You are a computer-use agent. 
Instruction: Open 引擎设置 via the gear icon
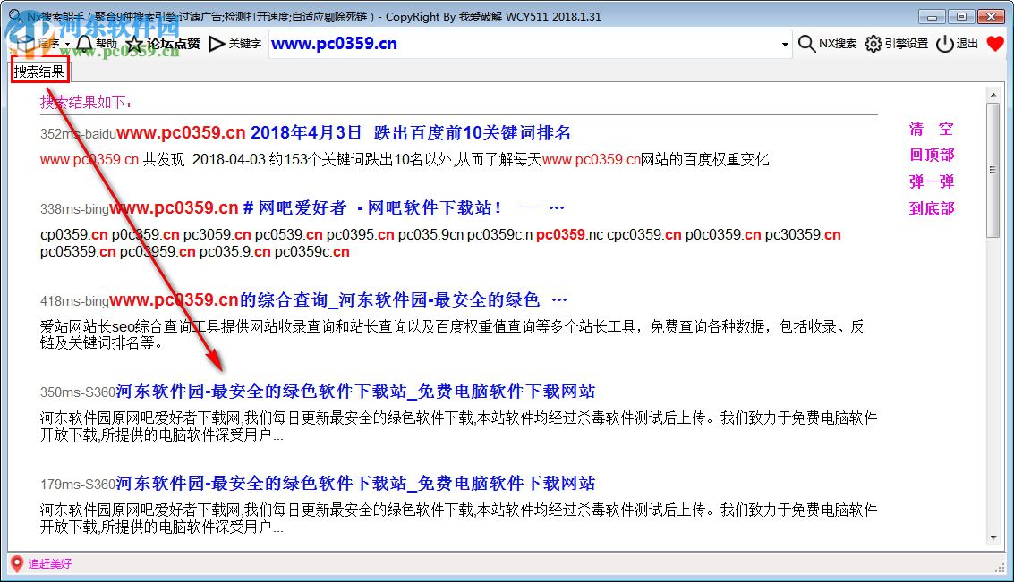tap(873, 43)
